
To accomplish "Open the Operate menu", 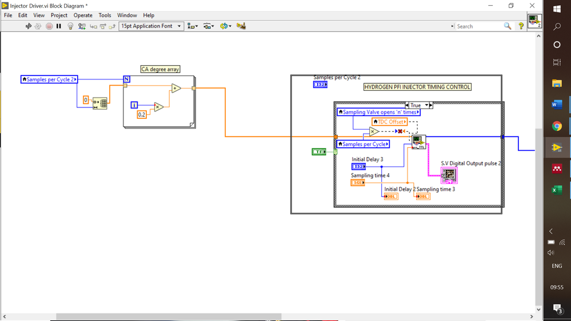I will coord(83,15).
